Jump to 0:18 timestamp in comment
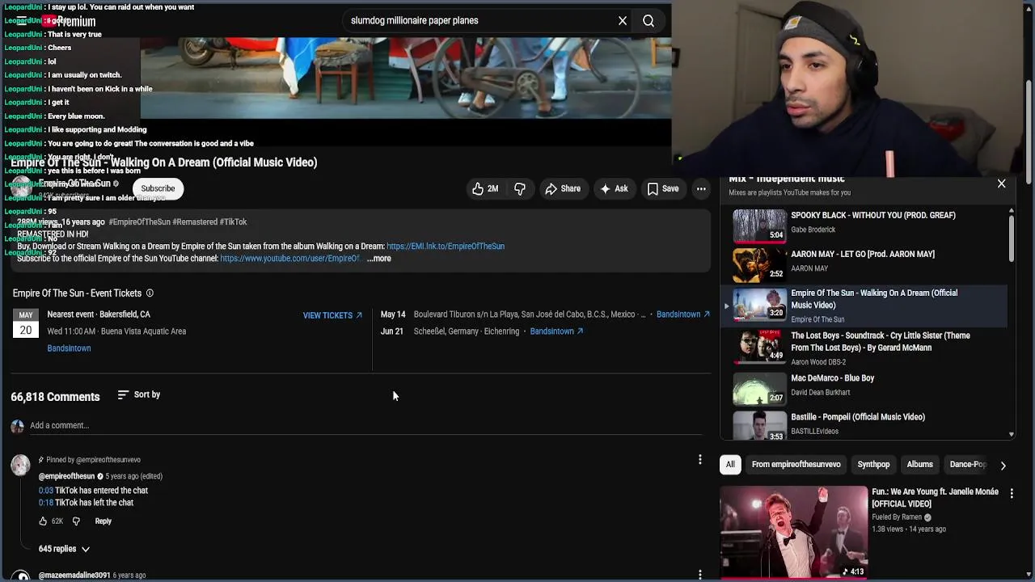The height and width of the screenshot is (582, 1035). pyautogui.click(x=45, y=503)
